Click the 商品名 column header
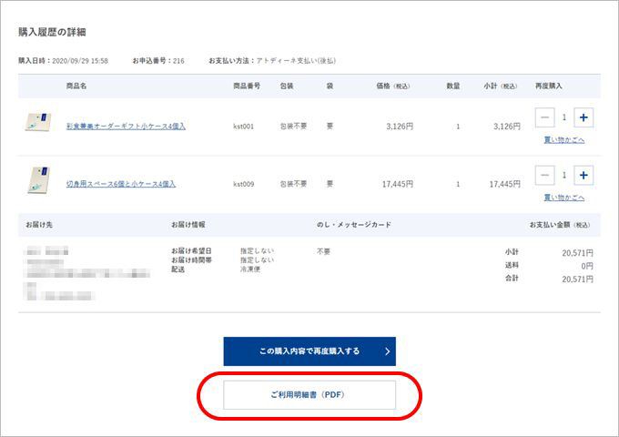The width and height of the screenshot is (619, 437). (76, 86)
